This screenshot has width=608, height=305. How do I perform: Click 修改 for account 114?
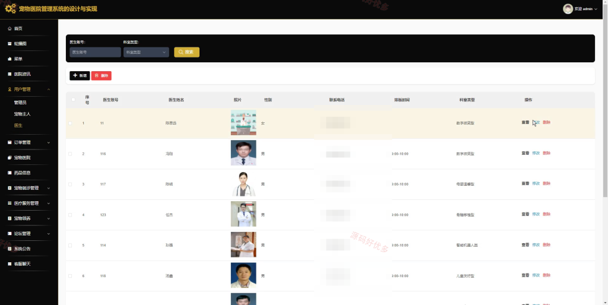click(536, 244)
